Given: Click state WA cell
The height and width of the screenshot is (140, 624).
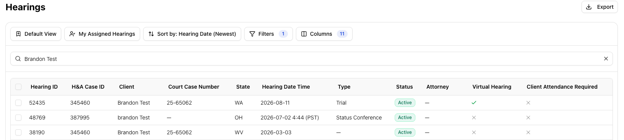Looking at the screenshot, I should coord(238,103).
